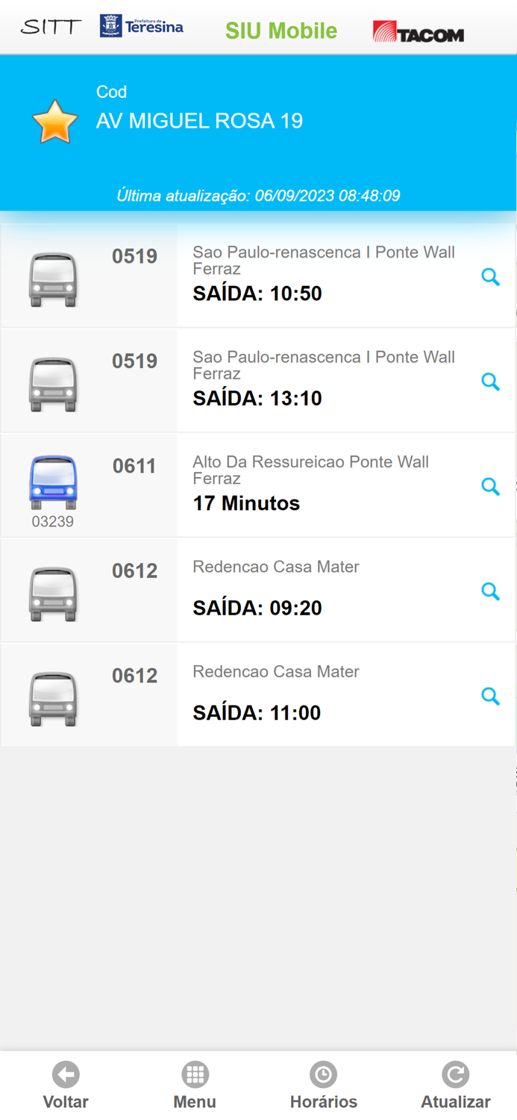
Task: Tap the magnifier next to Redencao Casa Mater 09:20
Action: [491, 591]
